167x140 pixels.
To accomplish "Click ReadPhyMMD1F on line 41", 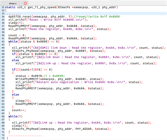I will click(x=19, y=38).
